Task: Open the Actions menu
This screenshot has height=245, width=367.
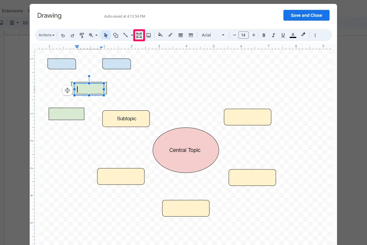Action: click(46, 35)
